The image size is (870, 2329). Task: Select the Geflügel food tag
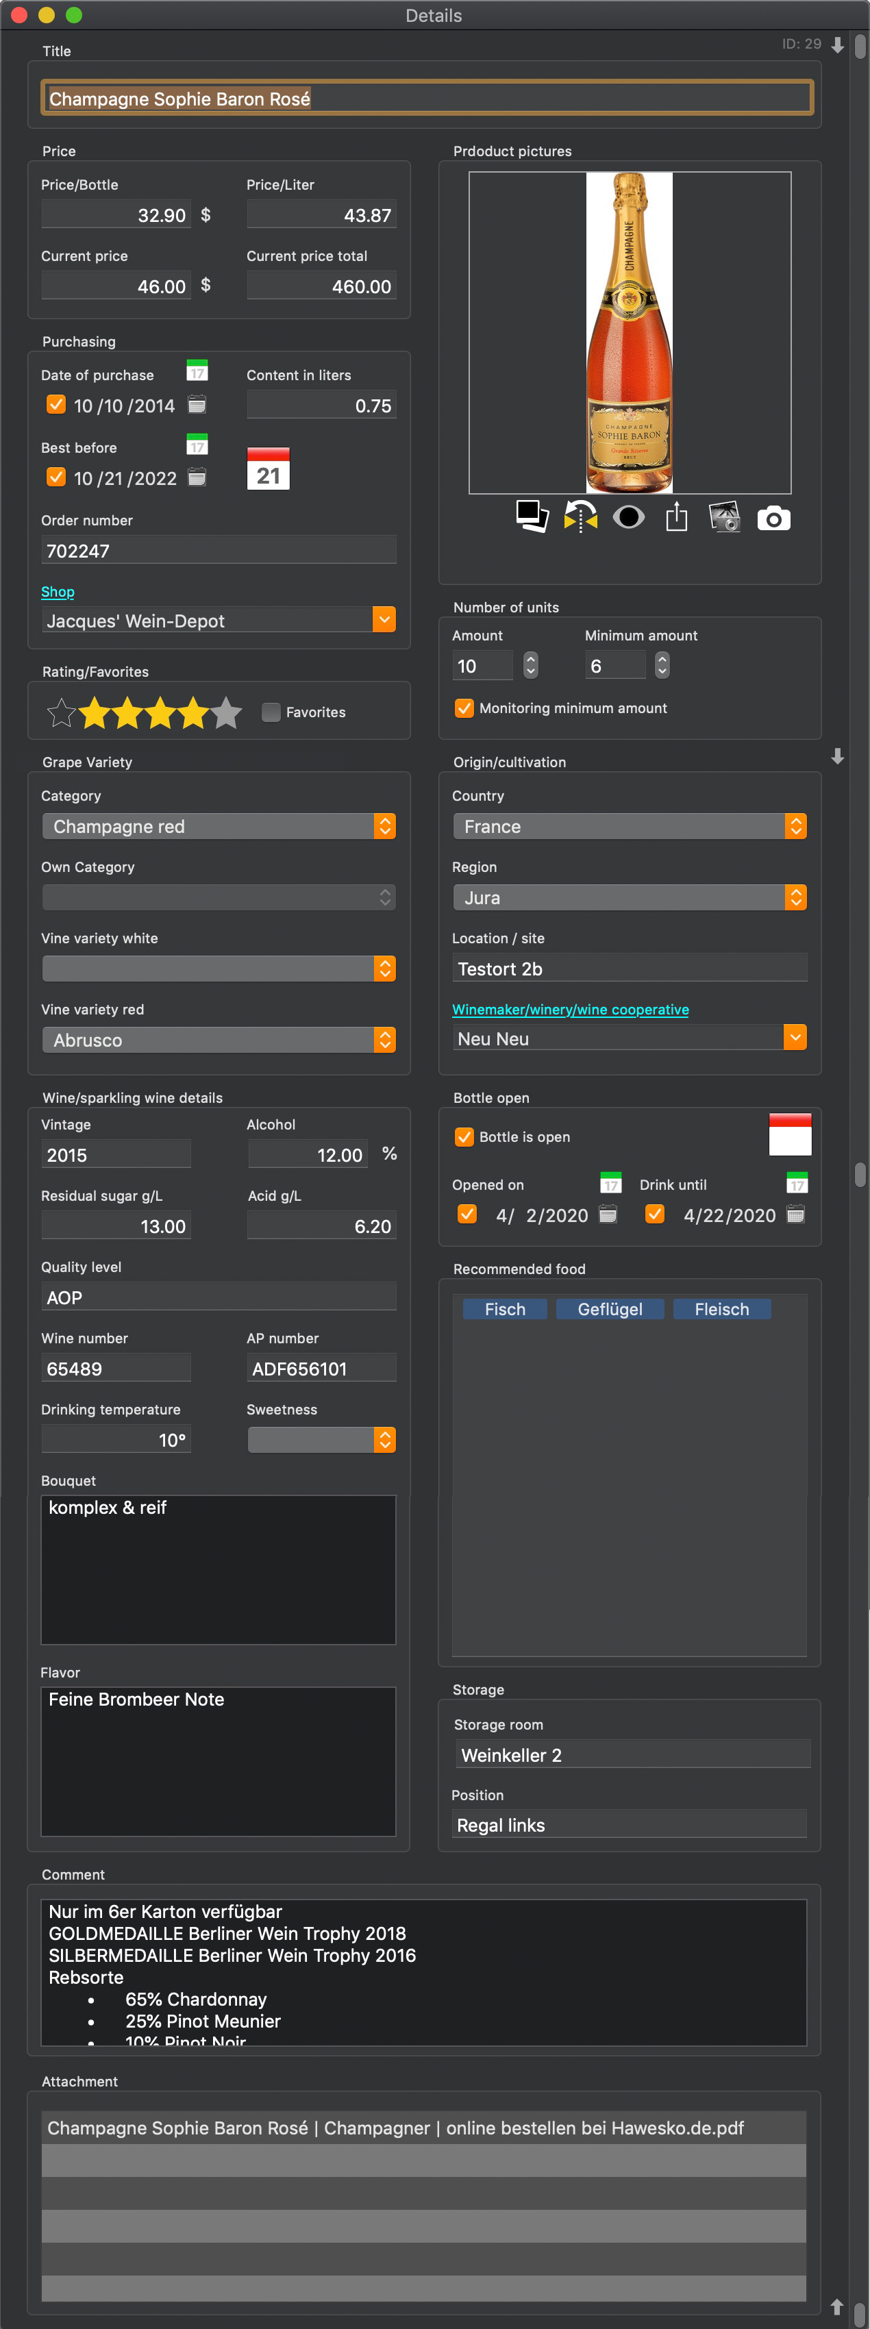click(610, 1309)
